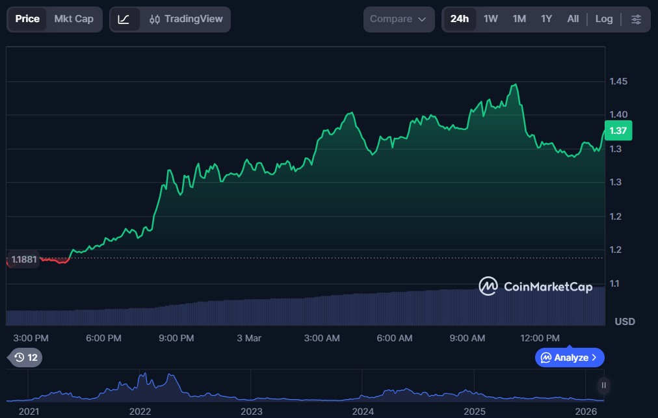Click the current price label 1.37
The height and width of the screenshot is (418, 658).
(x=618, y=131)
